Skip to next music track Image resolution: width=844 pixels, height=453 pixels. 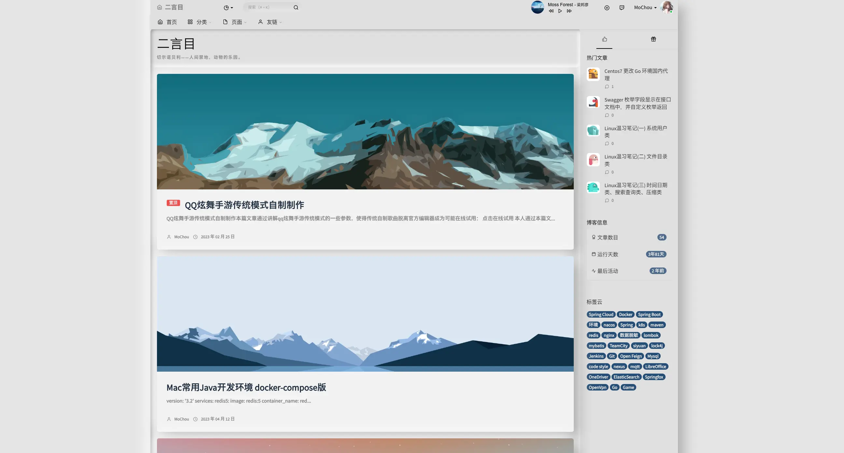pyautogui.click(x=569, y=11)
